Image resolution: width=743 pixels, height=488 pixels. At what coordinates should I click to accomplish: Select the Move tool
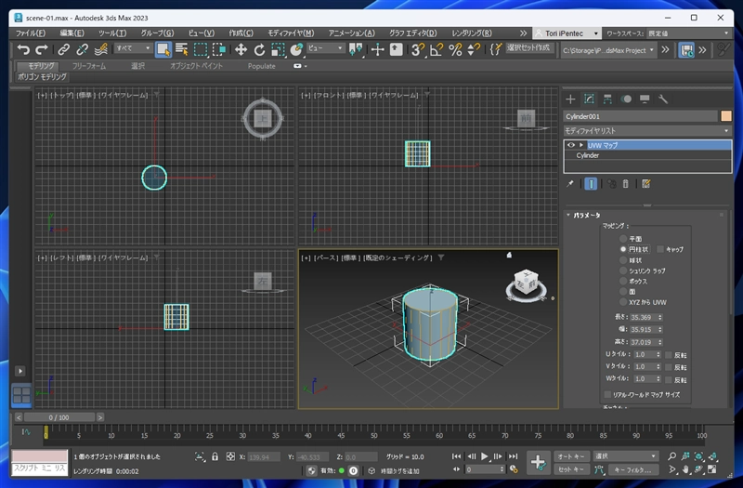pyautogui.click(x=241, y=49)
